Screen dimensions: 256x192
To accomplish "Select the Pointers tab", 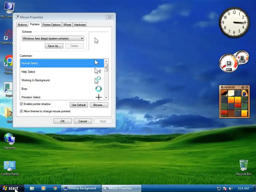I will pos(34,24).
